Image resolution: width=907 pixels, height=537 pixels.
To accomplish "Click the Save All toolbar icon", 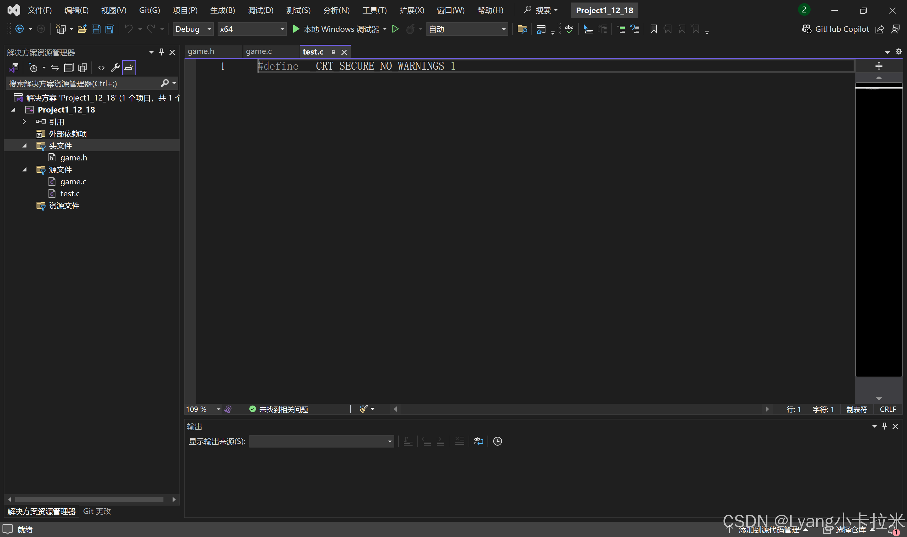I will coord(110,29).
